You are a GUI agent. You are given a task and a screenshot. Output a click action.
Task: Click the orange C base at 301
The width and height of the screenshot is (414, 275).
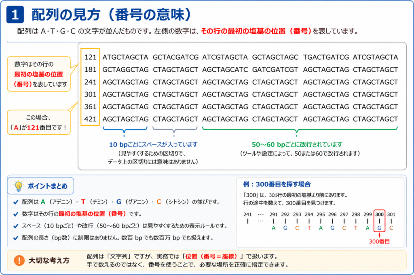pos(391,228)
